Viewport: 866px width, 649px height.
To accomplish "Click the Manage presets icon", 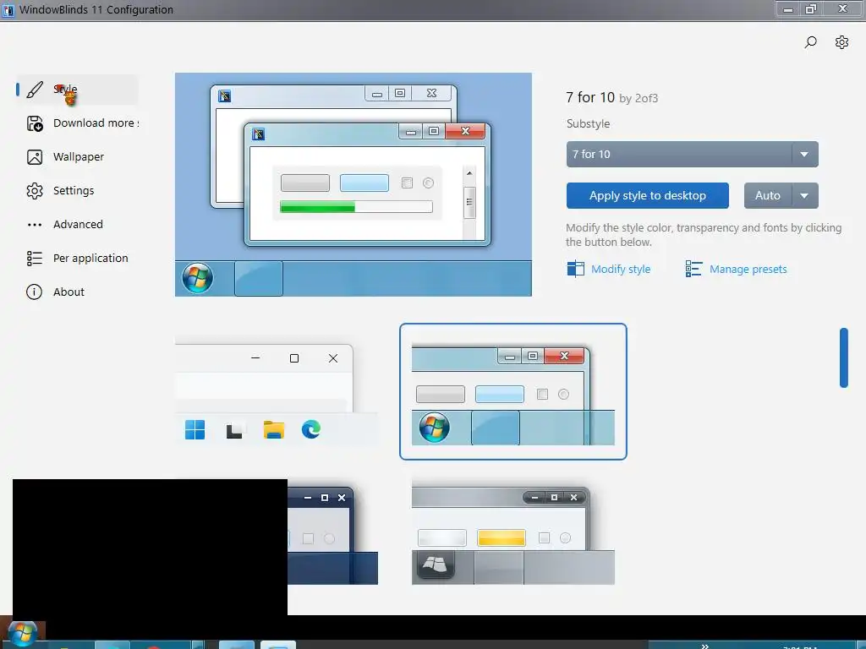I will pos(693,269).
